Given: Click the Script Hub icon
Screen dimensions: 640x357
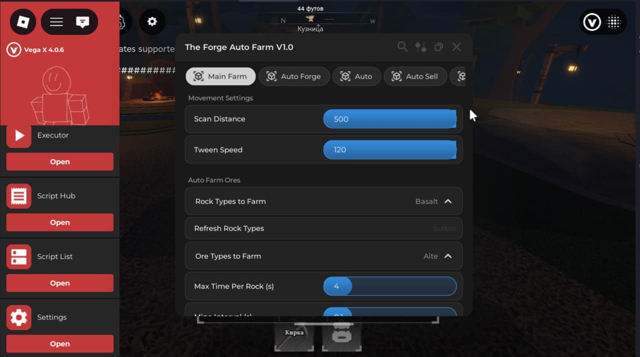Looking at the screenshot, I should coord(19,196).
